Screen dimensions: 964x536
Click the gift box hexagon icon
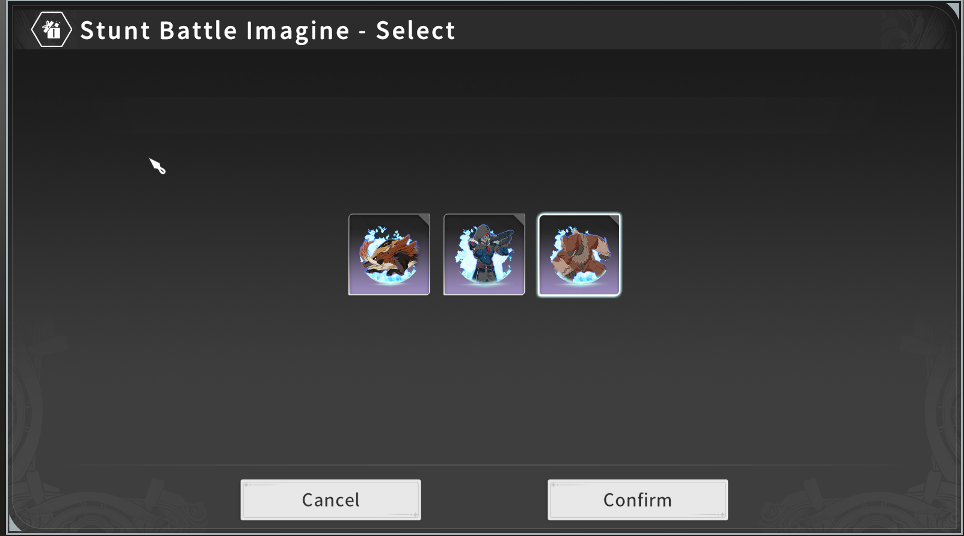click(x=52, y=29)
